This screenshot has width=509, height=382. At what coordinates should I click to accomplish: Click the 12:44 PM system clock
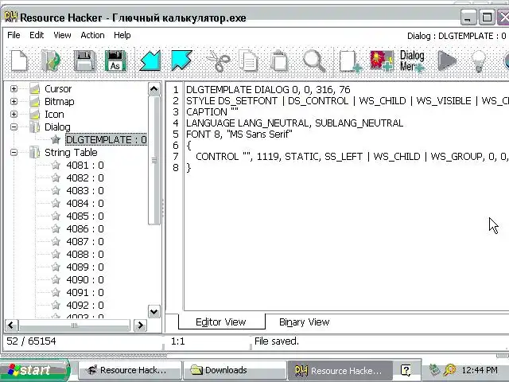480,370
